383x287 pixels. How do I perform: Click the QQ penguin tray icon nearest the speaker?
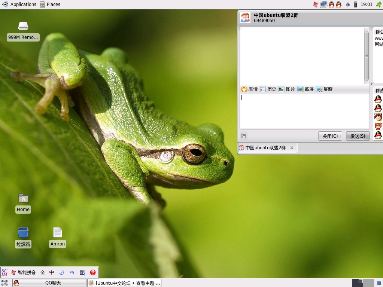point(338,4)
